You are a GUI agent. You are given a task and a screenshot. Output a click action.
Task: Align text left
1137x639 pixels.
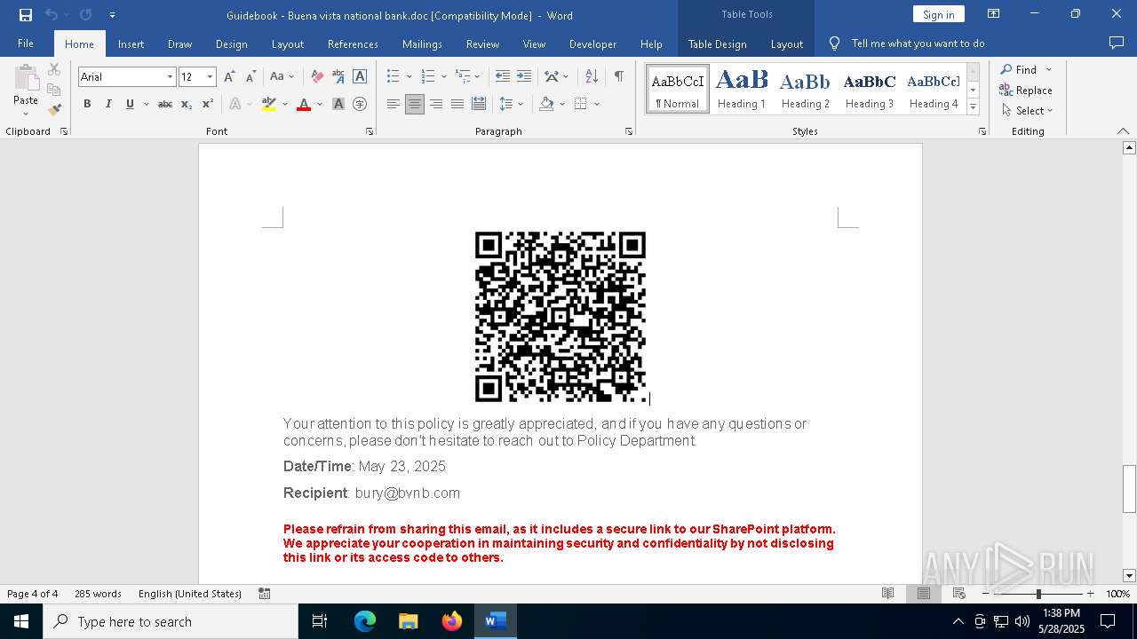394,105
